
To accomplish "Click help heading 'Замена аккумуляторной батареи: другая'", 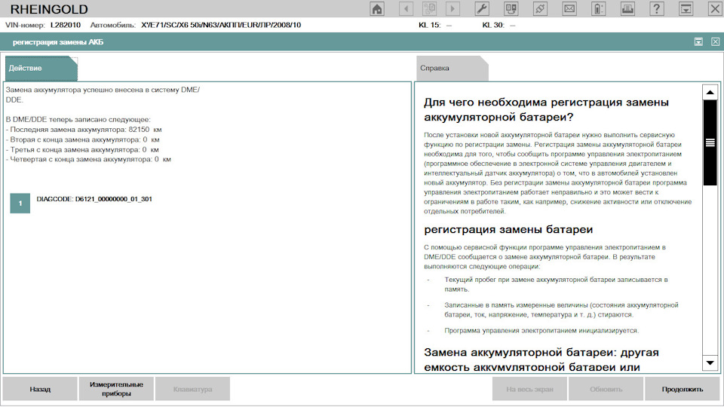I will tap(541, 360).
